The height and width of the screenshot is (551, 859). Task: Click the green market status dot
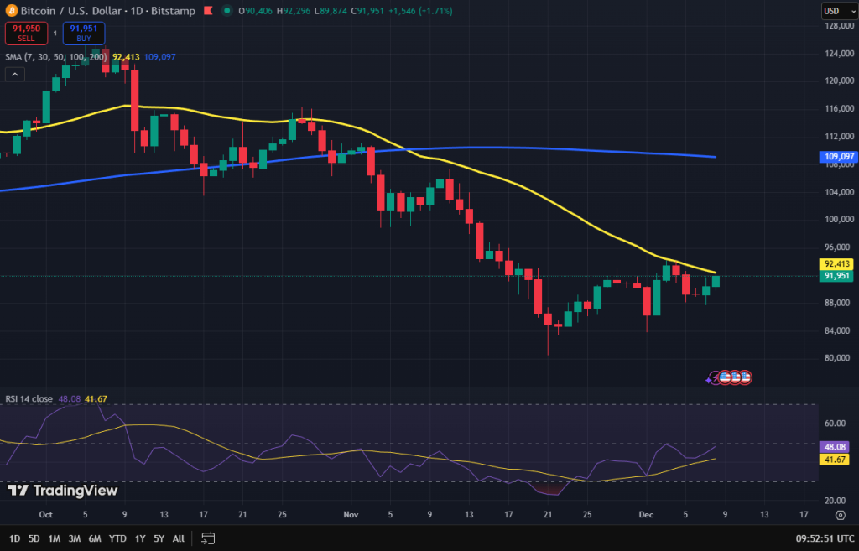[x=227, y=11]
